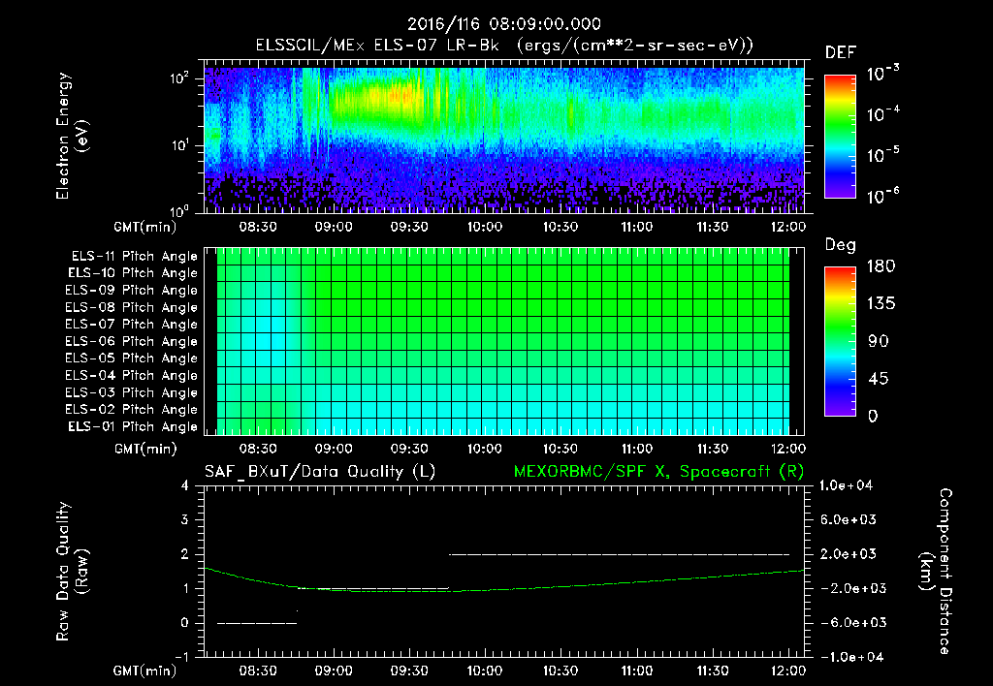993x686 pixels.
Task: Select the ELS-11 Pitch Angle row label
Action: pyautogui.click(x=134, y=257)
